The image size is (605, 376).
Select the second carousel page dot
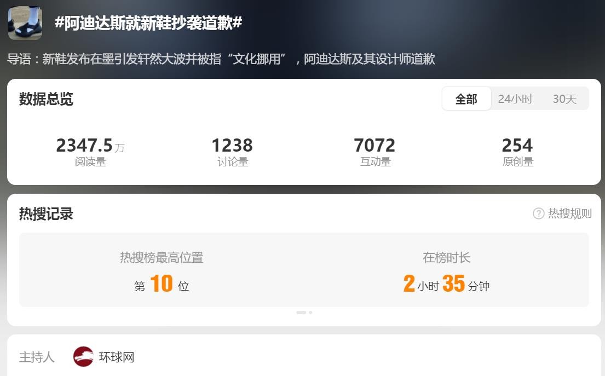[310, 313]
